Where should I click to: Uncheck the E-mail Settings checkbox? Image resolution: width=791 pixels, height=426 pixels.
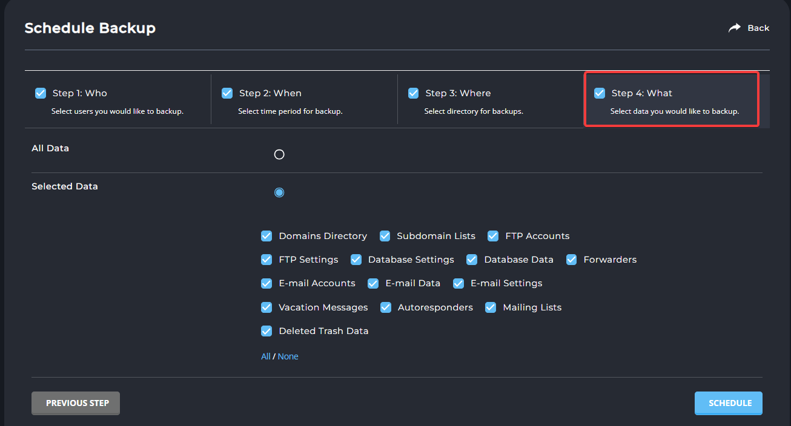(458, 283)
